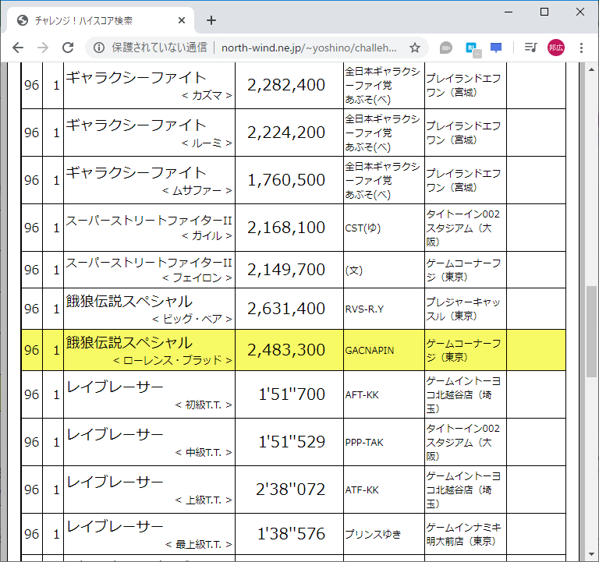
Task: Select score 2,168,100
Action: point(286,228)
